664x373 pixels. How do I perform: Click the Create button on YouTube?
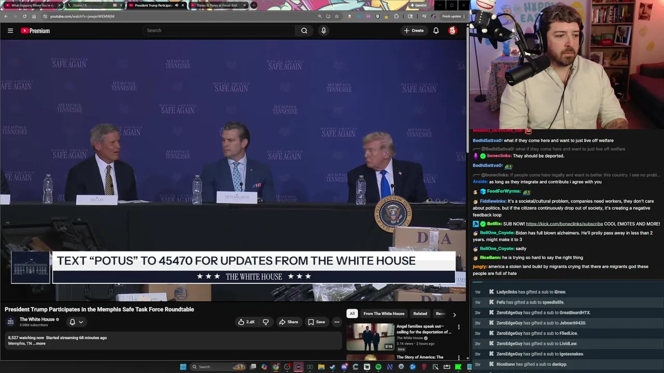[414, 31]
